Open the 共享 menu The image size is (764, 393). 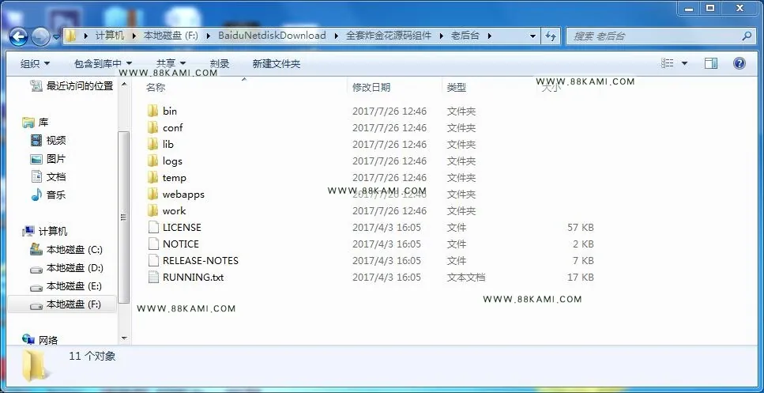(x=171, y=63)
